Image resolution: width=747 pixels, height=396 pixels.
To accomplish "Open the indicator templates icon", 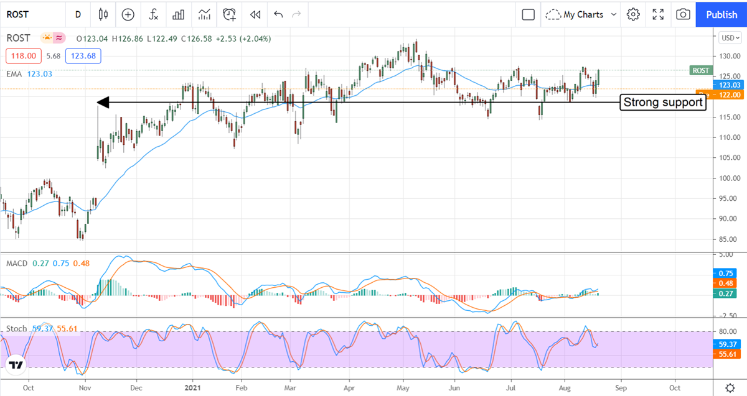I will pos(204,14).
